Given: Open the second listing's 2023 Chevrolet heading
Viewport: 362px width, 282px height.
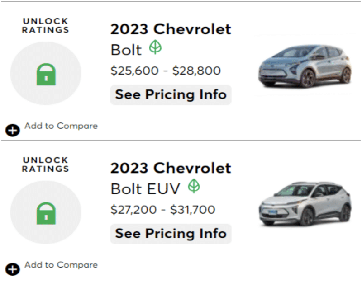Looking at the screenshot, I should tap(171, 168).
